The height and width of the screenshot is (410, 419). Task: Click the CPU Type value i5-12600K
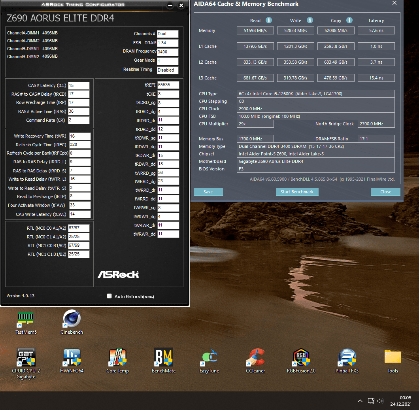(315, 94)
